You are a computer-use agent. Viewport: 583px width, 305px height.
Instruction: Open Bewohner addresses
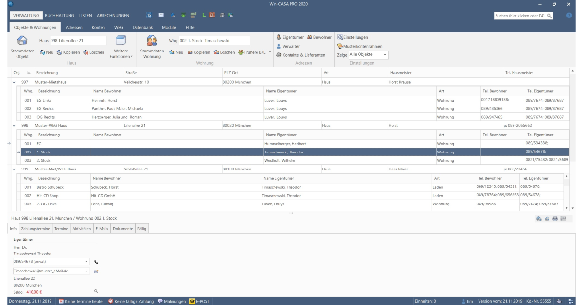[x=319, y=37]
